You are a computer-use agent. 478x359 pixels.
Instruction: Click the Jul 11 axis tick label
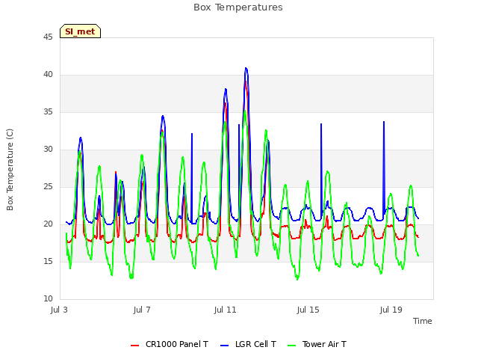[x=226, y=310]
